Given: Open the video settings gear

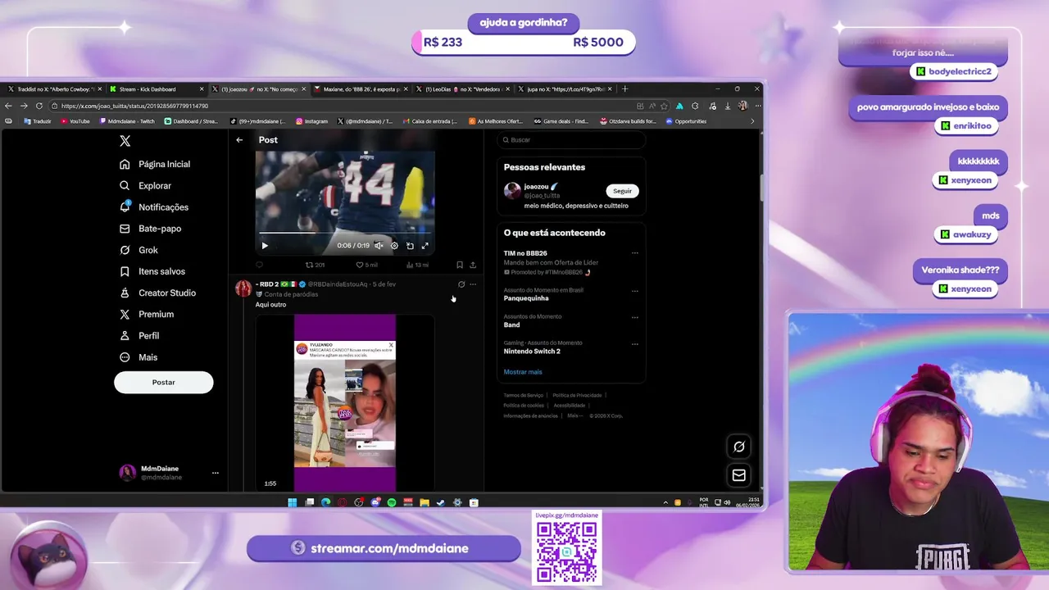Looking at the screenshot, I should (x=394, y=246).
